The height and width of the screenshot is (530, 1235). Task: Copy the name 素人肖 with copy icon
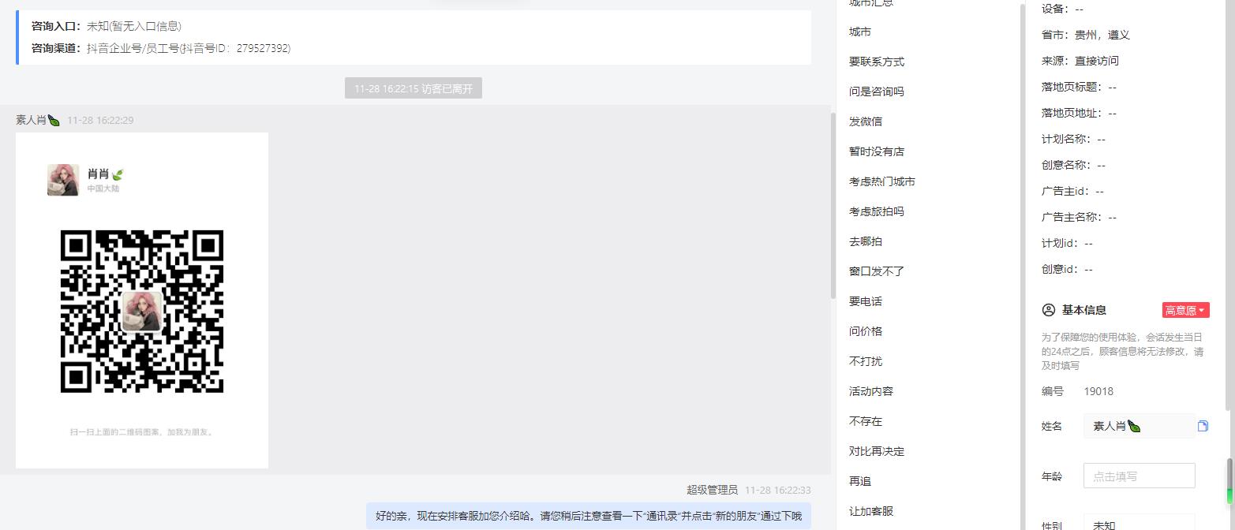pyautogui.click(x=1203, y=426)
